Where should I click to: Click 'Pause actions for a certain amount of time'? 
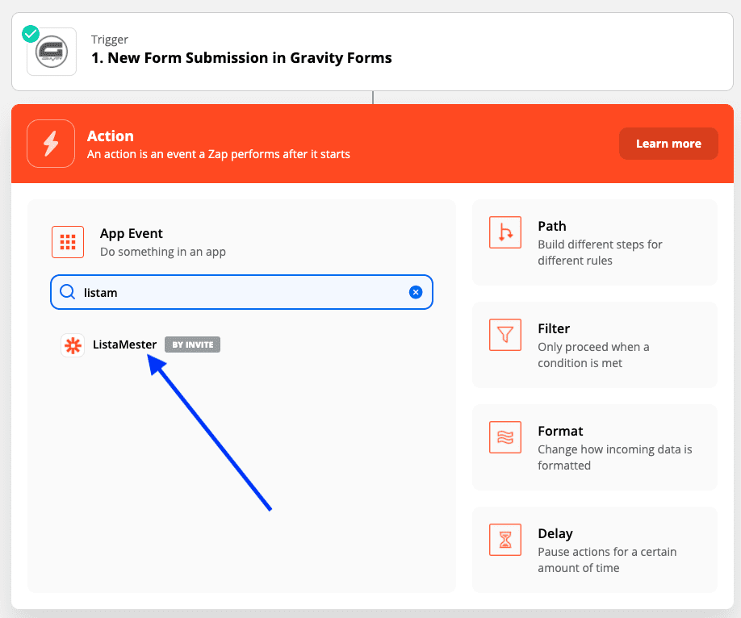(607, 560)
